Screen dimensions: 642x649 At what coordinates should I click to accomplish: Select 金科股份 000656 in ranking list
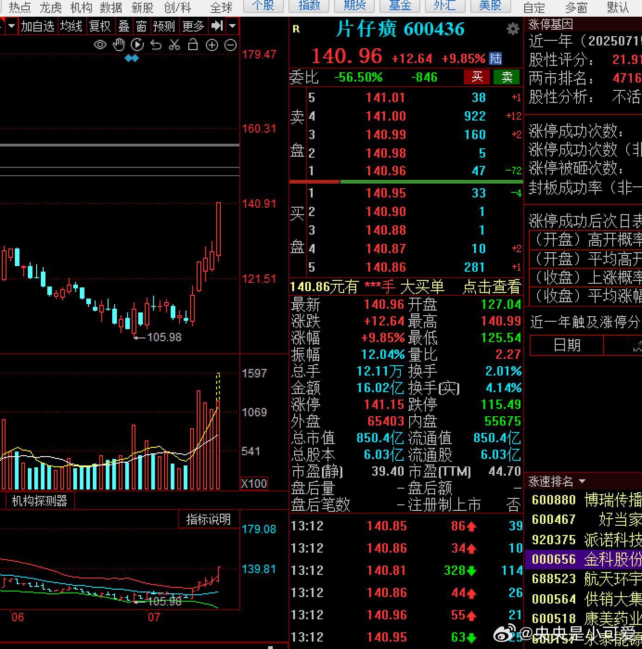pos(584,559)
